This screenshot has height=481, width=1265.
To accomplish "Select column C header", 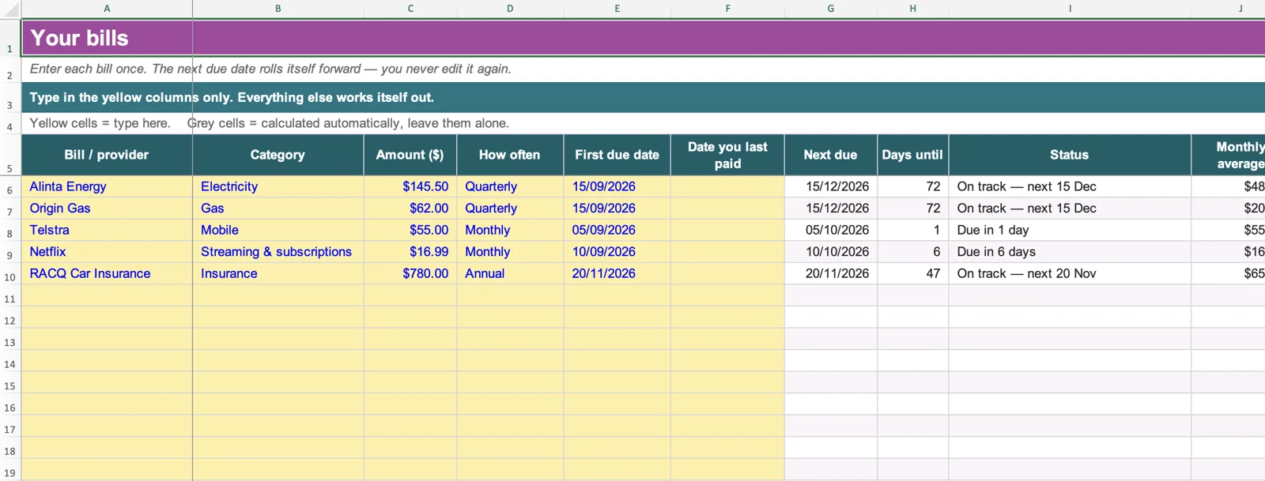I will pyautogui.click(x=410, y=9).
